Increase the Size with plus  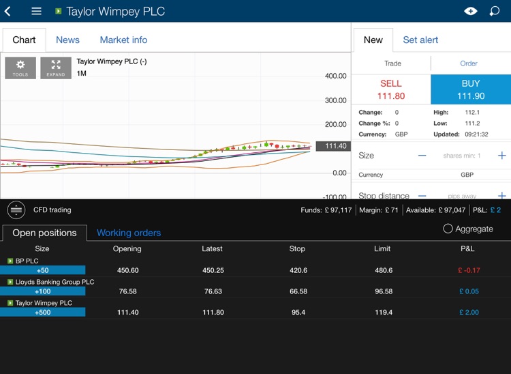point(502,156)
